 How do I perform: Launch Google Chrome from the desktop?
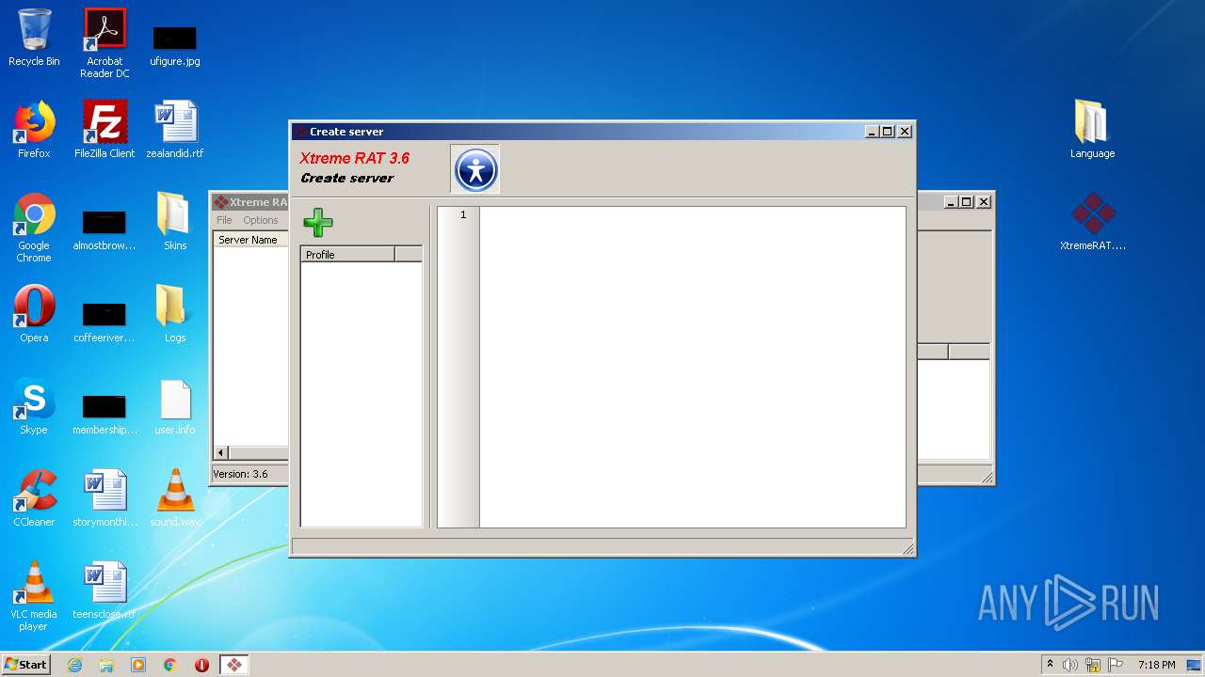point(34,228)
